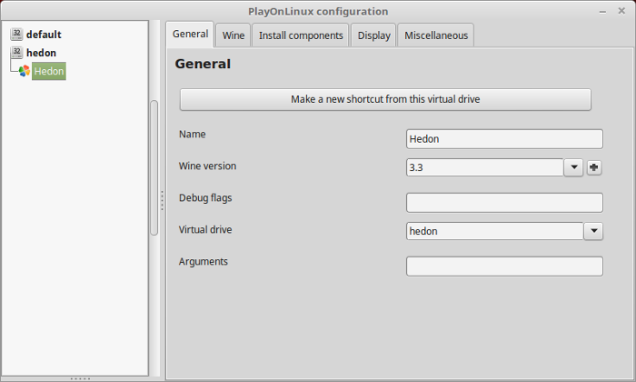This screenshot has height=382, width=636.
Task: Select the default virtual drive
Action: 44,35
